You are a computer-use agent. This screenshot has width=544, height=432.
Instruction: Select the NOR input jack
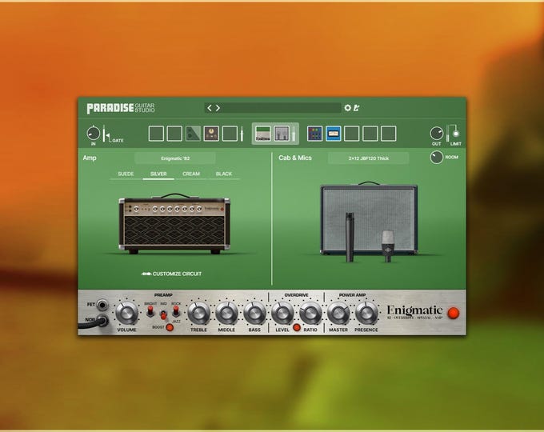tap(102, 321)
